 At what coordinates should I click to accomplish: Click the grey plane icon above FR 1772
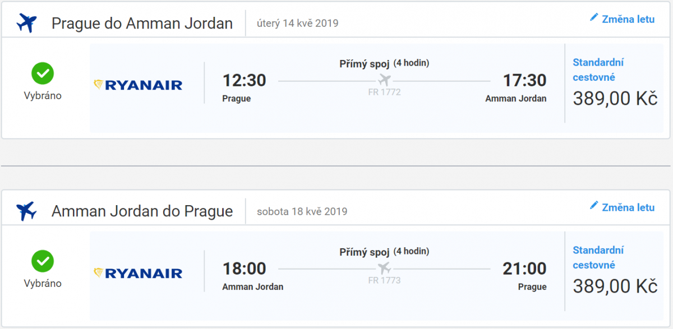[x=384, y=79]
